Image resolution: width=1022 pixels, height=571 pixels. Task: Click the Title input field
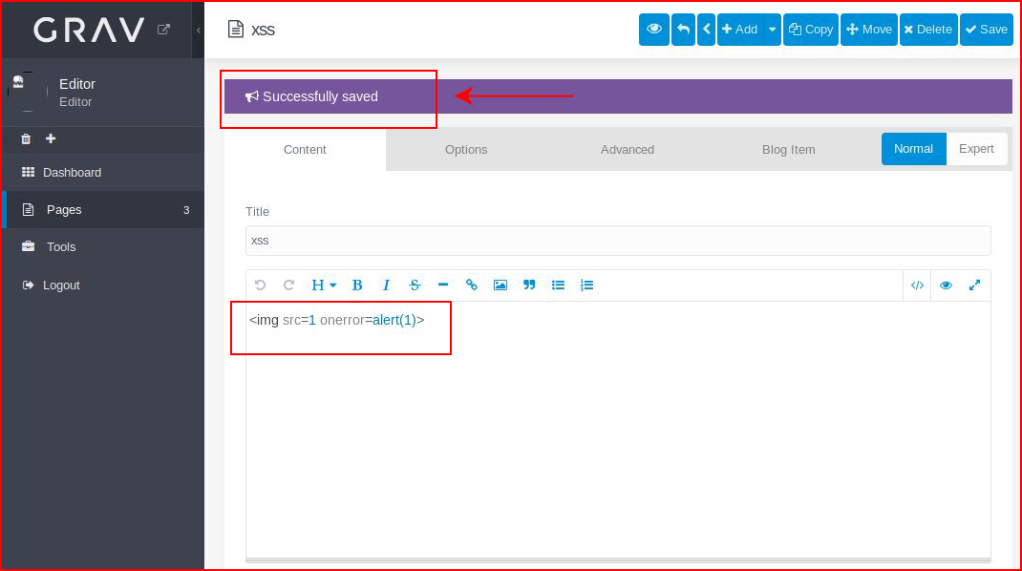coord(618,241)
